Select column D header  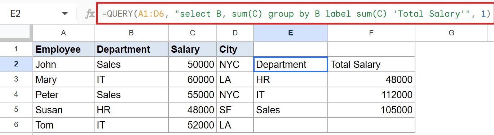point(235,33)
